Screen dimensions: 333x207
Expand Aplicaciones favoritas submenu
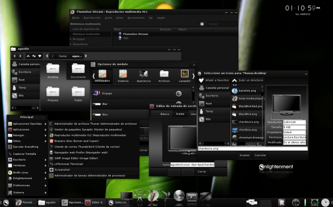tap(27, 124)
